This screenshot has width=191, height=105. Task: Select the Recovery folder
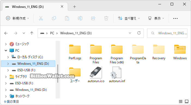[x=159, y=52]
